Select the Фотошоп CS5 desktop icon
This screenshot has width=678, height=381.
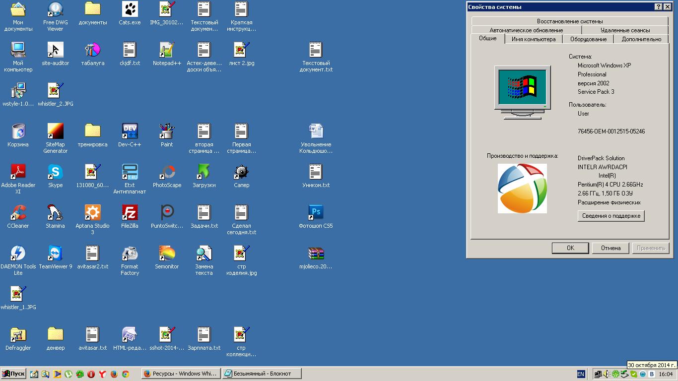tap(316, 217)
